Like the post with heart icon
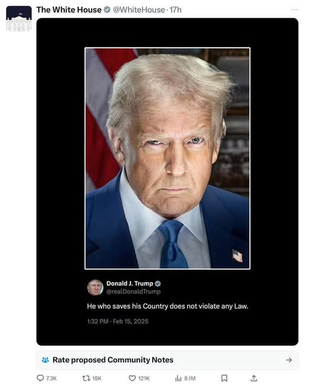 pos(132,378)
